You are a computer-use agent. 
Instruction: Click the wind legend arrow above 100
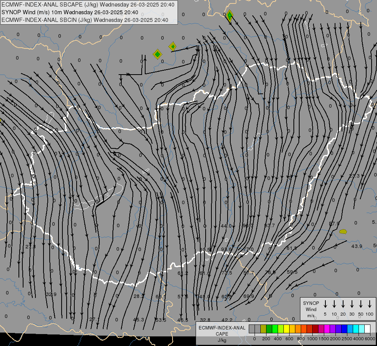pos(370,304)
